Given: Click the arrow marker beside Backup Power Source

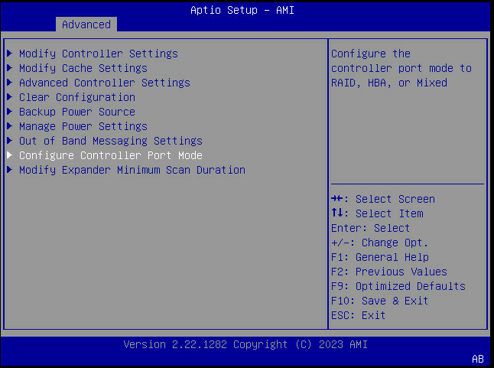Looking at the screenshot, I should click(9, 112).
